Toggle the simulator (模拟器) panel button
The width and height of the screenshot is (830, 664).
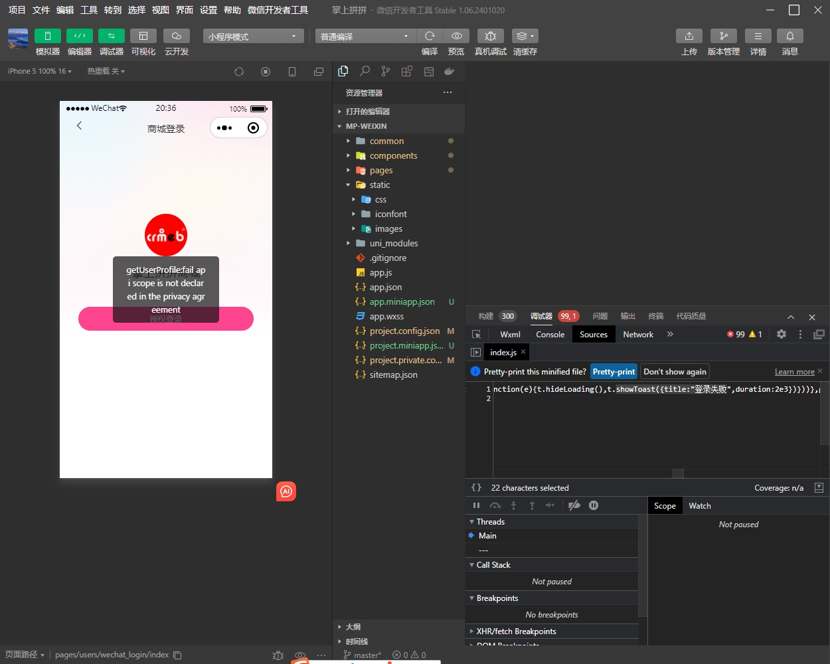pos(48,36)
